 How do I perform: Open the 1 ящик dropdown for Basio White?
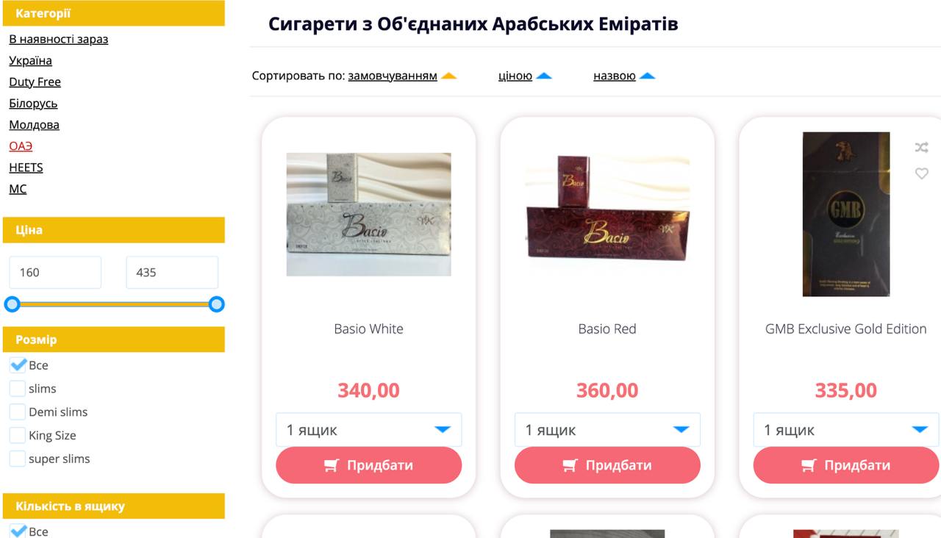369,430
